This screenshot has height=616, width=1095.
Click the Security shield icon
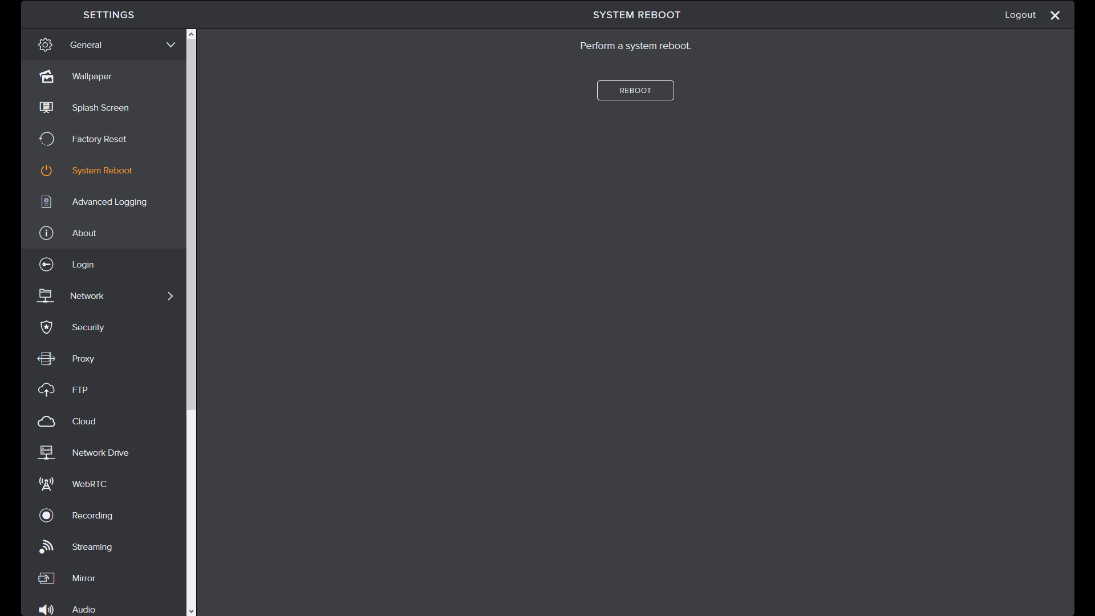[46, 327]
